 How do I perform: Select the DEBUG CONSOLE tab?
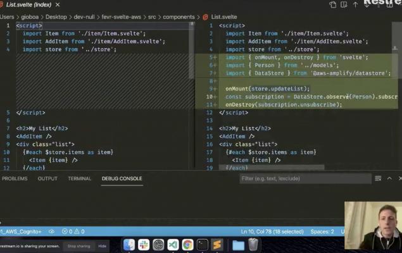click(122, 178)
